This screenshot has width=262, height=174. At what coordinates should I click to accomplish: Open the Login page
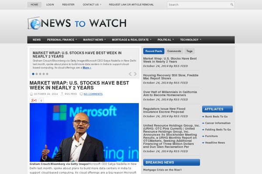tap(50, 5)
